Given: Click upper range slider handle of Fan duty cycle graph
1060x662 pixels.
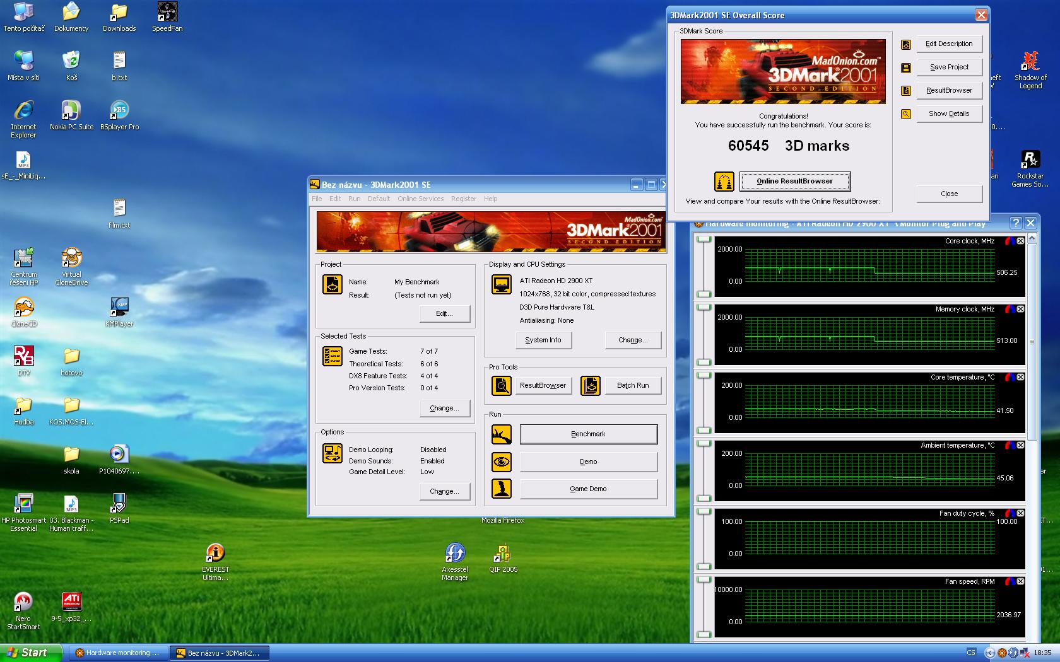Looking at the screenshot, I should 704,511.
